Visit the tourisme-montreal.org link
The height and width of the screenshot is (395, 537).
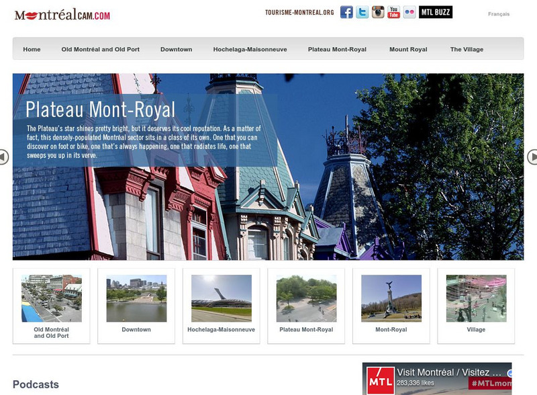click(299, 13)
